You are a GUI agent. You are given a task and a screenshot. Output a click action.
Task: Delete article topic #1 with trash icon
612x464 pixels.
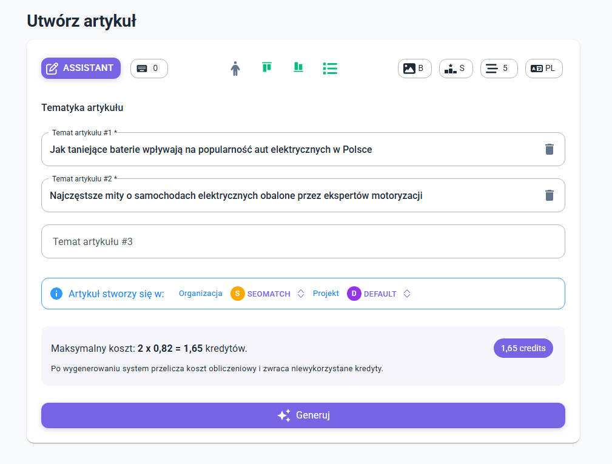549,149
